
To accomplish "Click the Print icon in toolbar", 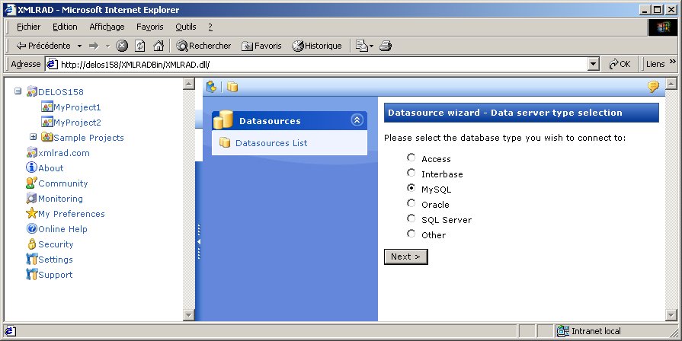I will click(386, 46).
